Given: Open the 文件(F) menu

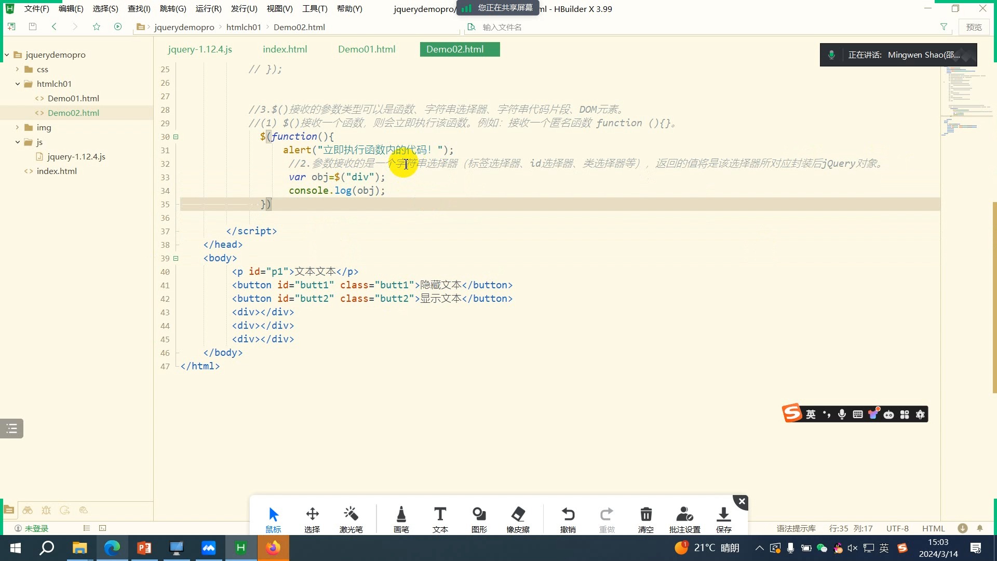Looking at the screenshot, I should click(36, 9).
